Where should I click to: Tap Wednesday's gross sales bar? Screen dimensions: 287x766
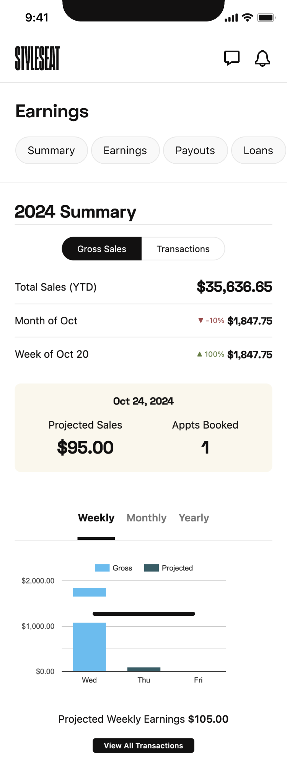[89, 646]
